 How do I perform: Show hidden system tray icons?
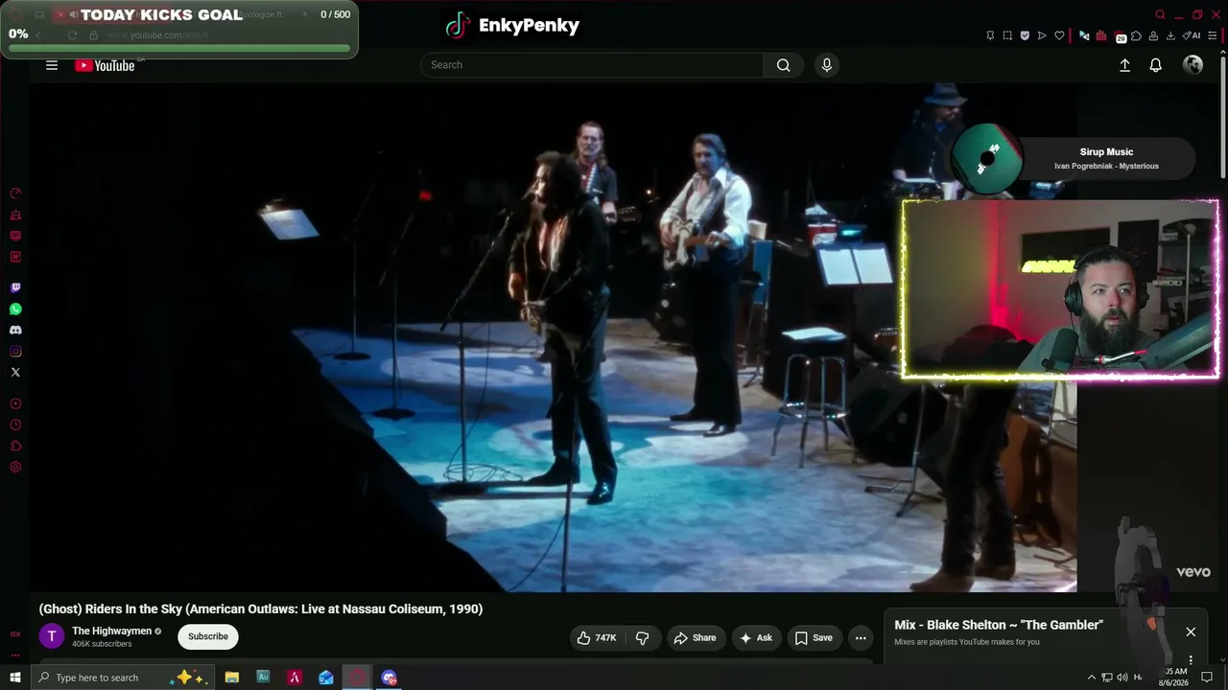coord(1091,678)
